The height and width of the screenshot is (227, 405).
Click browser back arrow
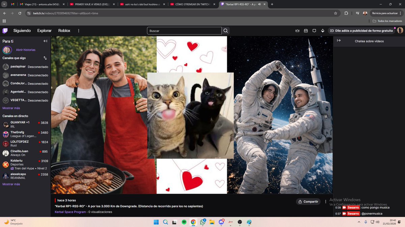tap(5, 13)
